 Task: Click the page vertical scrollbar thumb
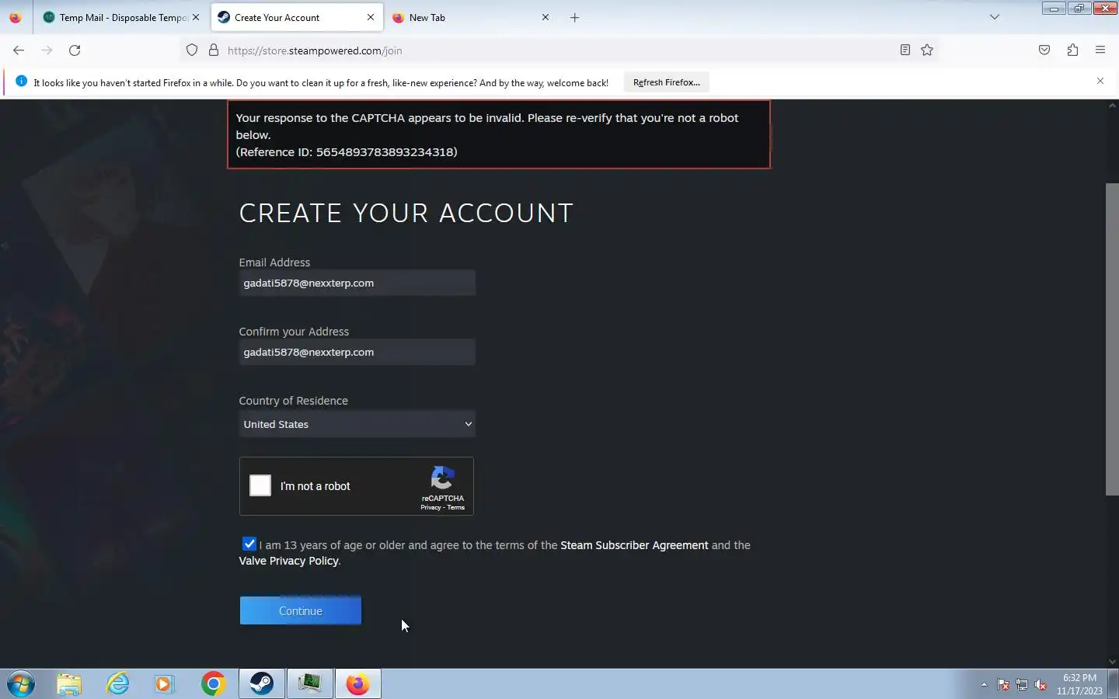1112,339
